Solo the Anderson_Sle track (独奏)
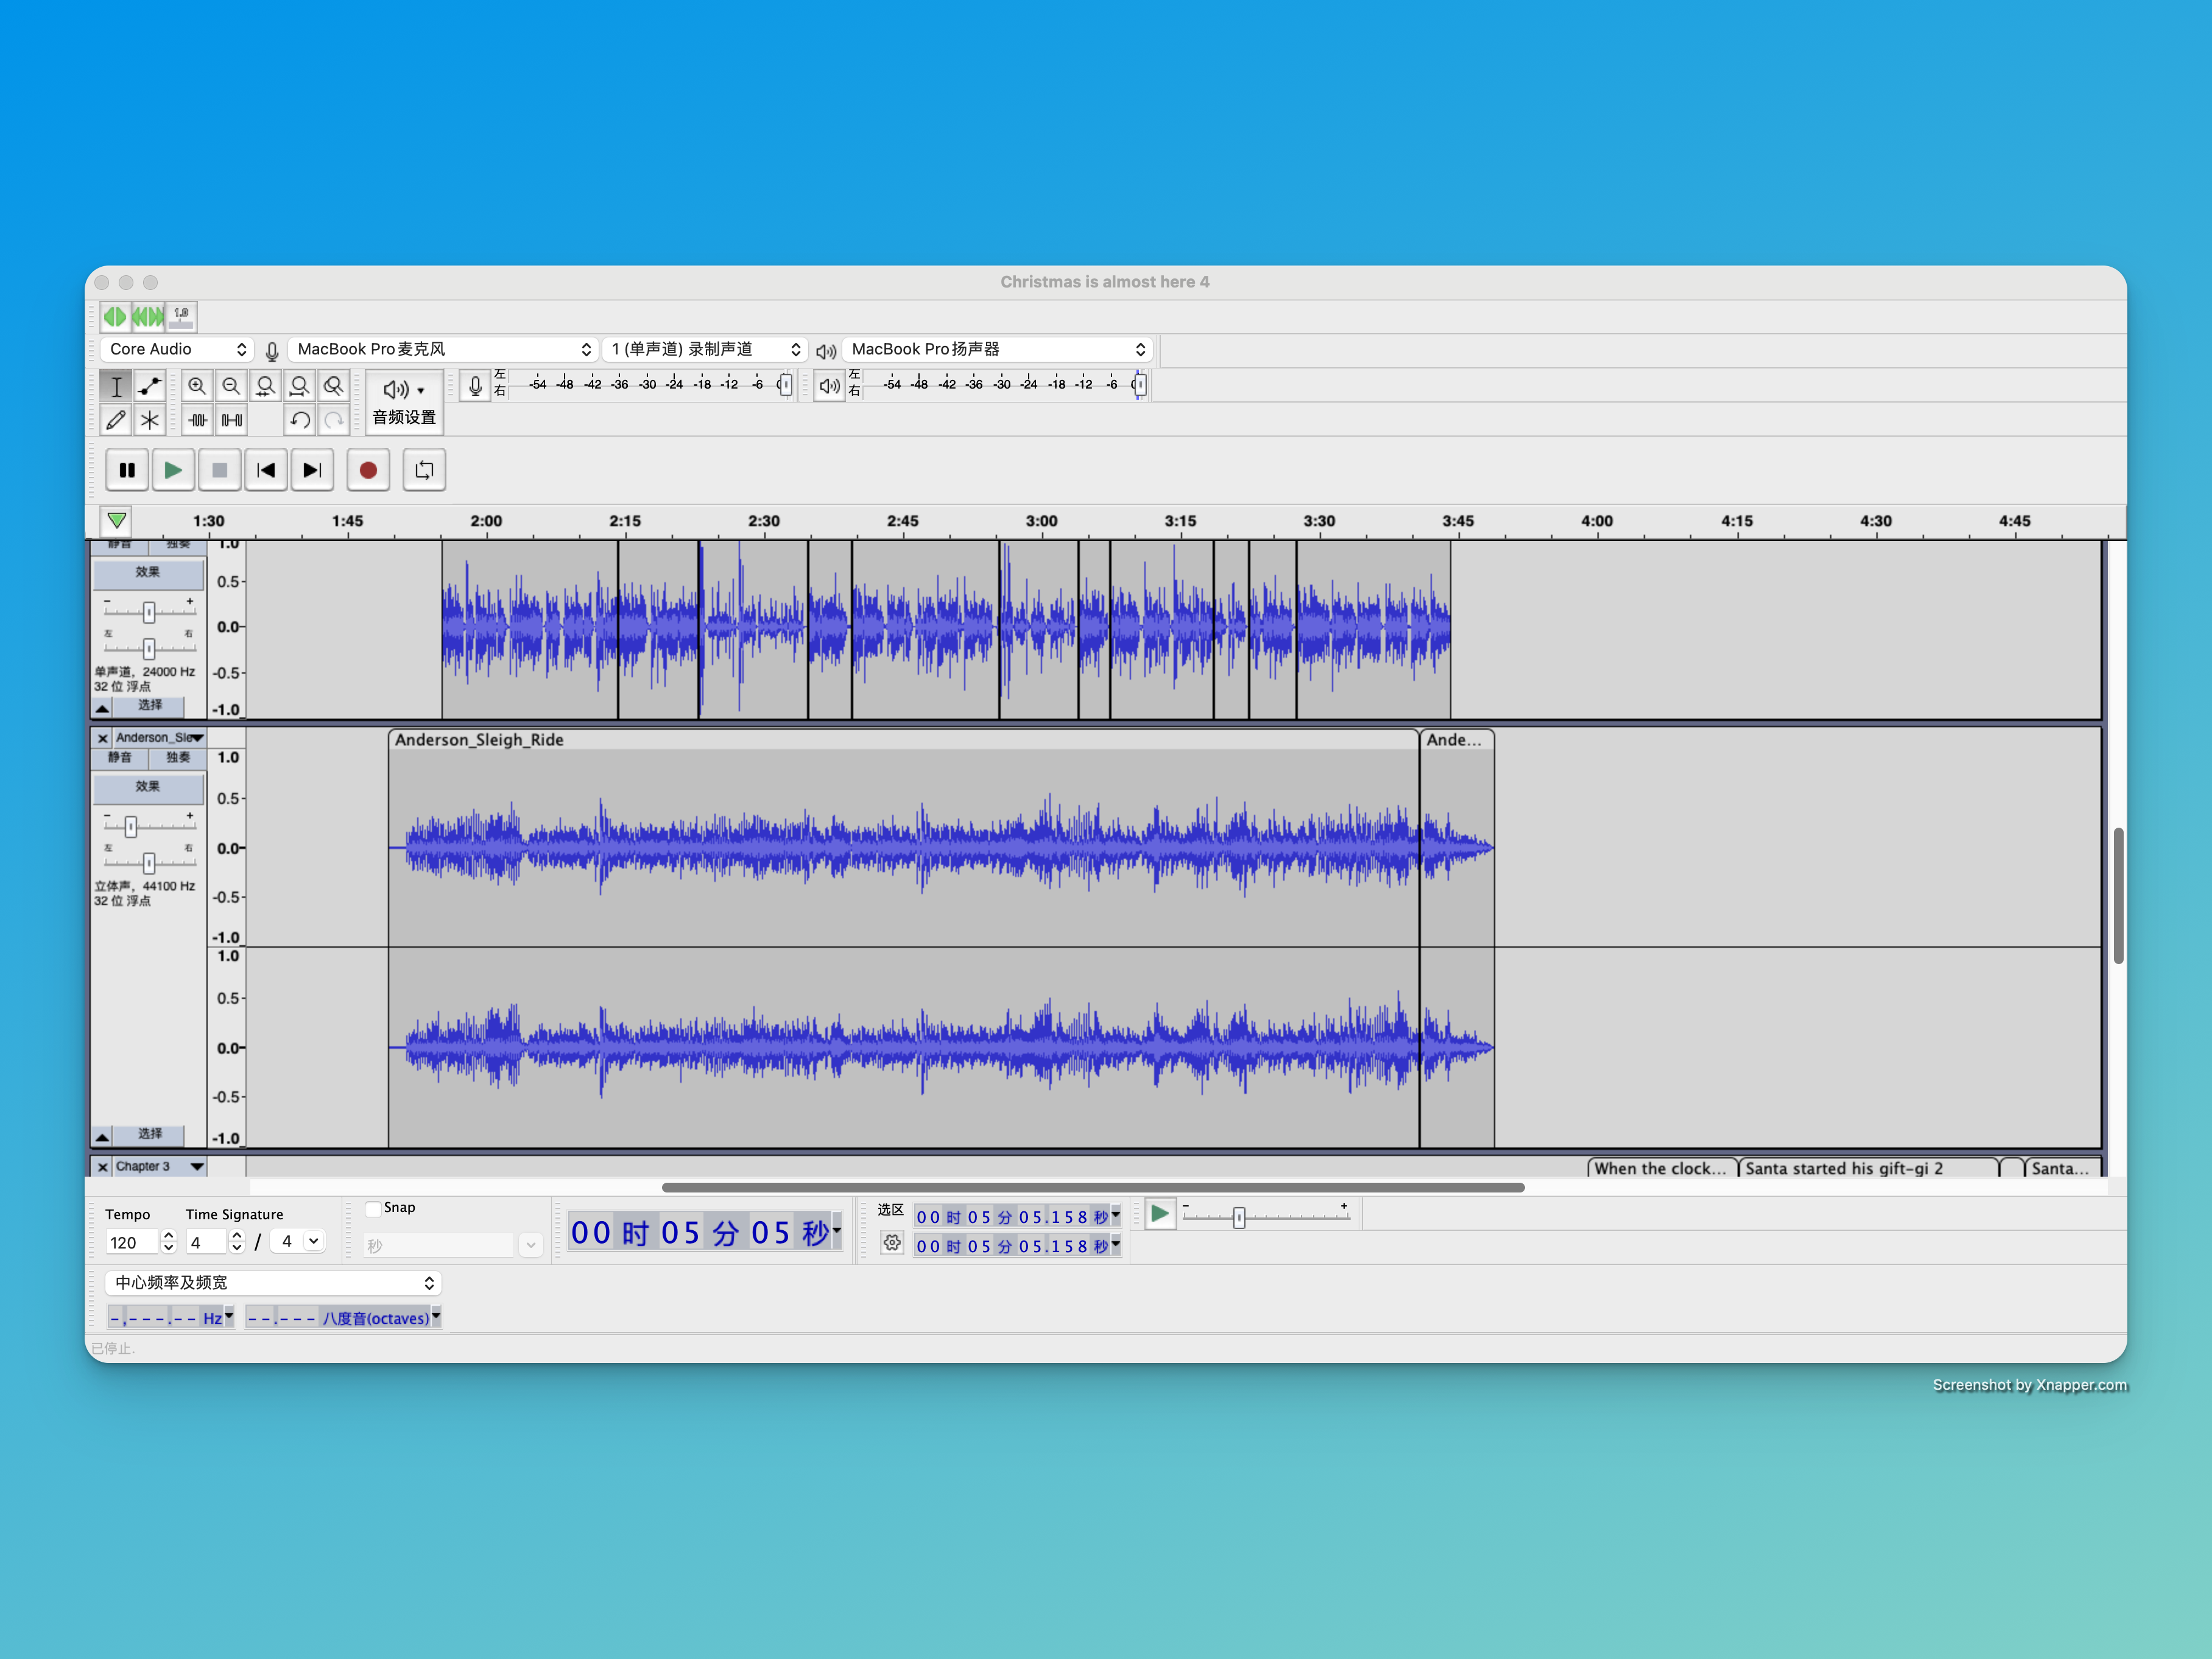2212x1659 pixels. 178,758
